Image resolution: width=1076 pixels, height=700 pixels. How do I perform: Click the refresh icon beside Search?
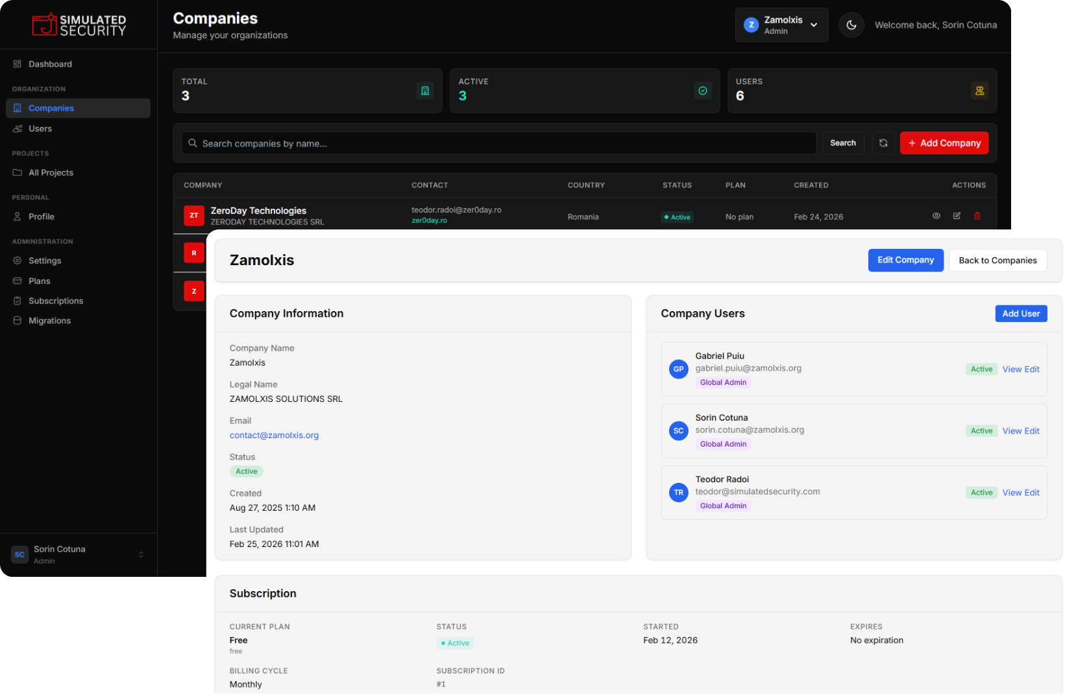pos(883,143)
